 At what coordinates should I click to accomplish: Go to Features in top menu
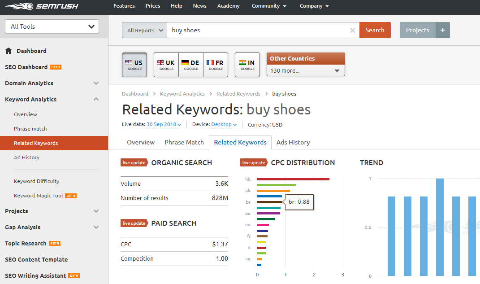124,6
